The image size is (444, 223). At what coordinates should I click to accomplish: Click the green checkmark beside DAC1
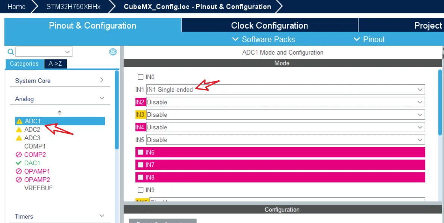(19, 163)
